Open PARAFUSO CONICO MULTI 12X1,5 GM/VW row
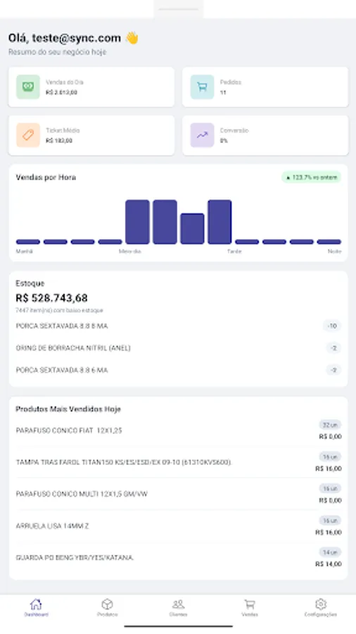 click(178, 494)
